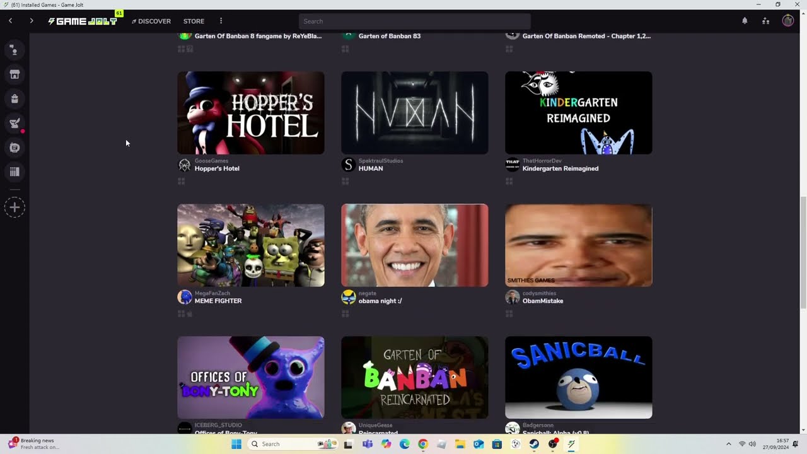Expand the system tray hidden icons chevron
This screenshot has width=807, height=454.
(x=728, y=444)
